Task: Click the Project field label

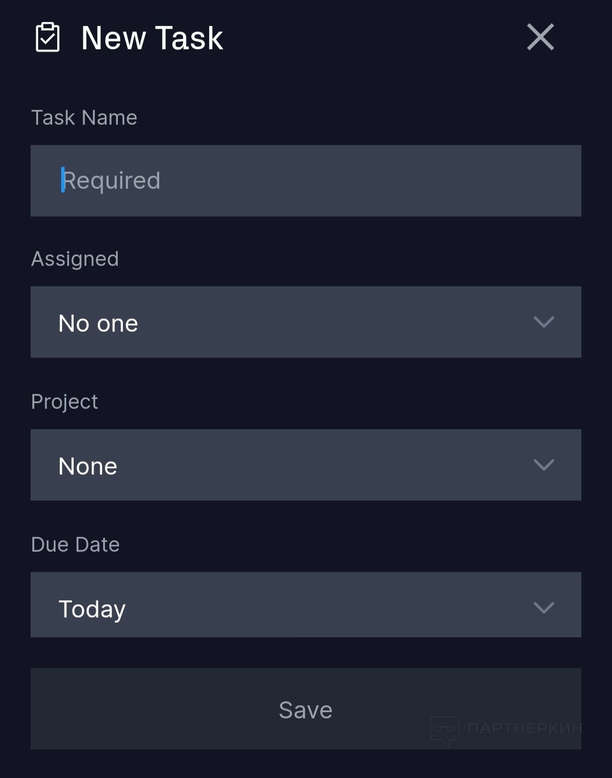Action: coord(64,402)
